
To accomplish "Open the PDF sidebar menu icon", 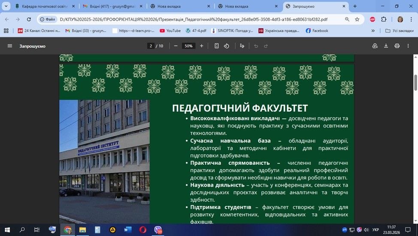I will (x=9, y=46).
